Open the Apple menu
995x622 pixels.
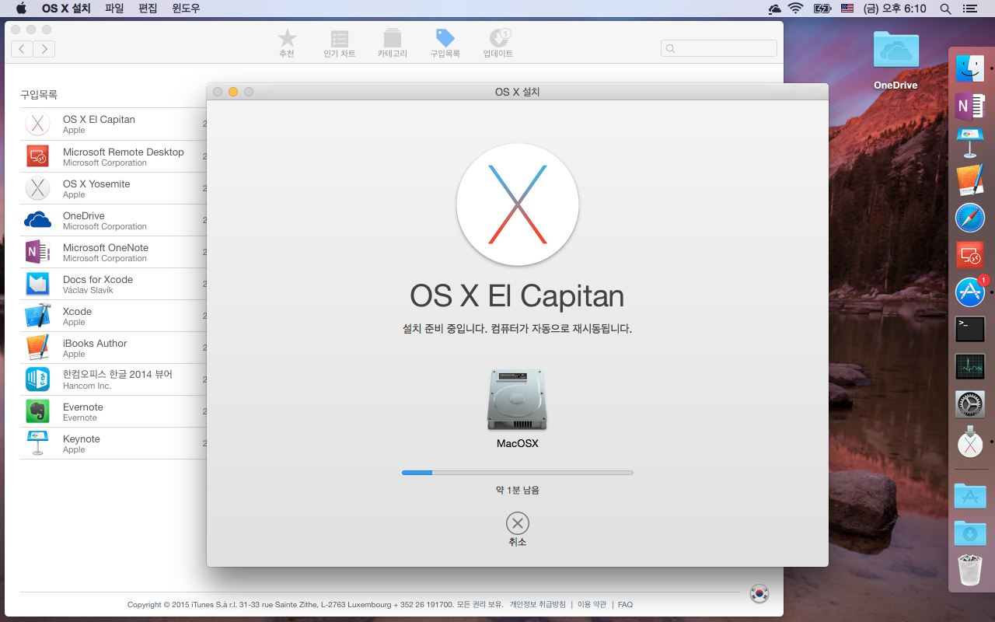tap(21, 9)
